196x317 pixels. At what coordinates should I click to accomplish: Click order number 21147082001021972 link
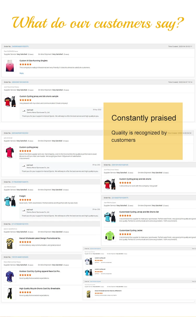point(20,224)
